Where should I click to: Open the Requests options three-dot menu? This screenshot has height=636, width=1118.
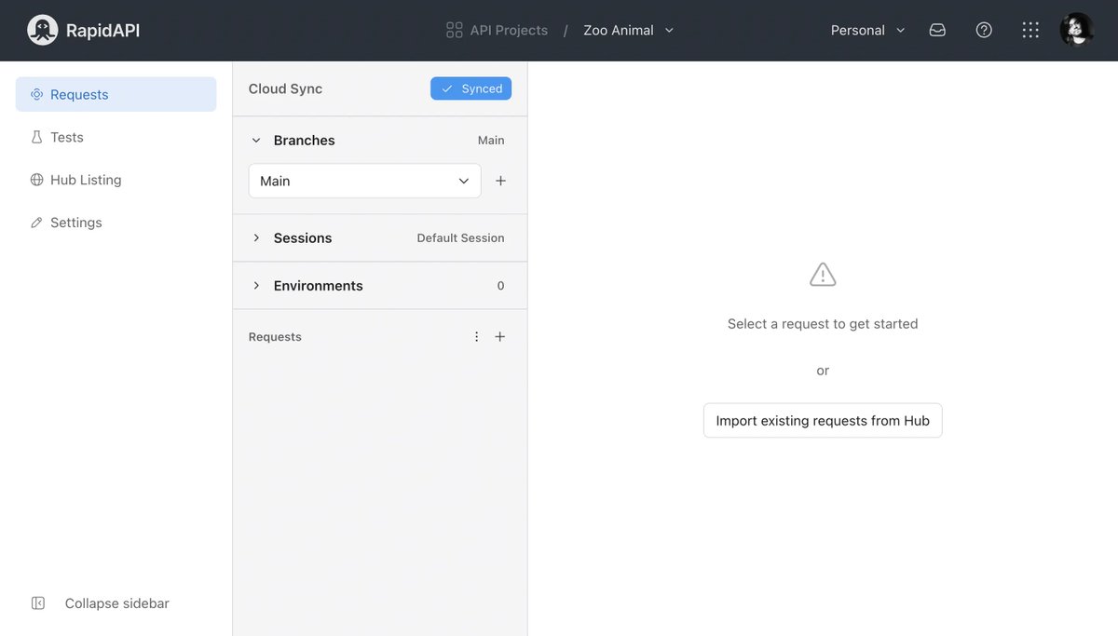point(476,336)
